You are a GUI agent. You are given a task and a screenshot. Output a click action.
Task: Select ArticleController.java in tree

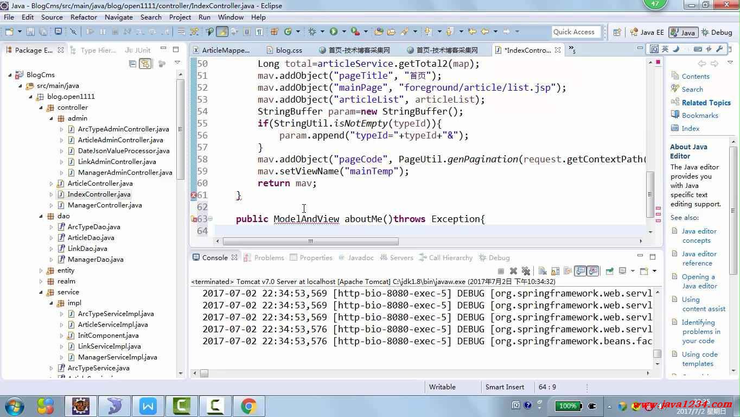point(100,184)
